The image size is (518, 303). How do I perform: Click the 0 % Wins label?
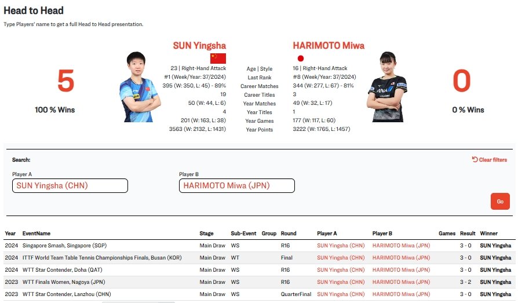(468, 109)
